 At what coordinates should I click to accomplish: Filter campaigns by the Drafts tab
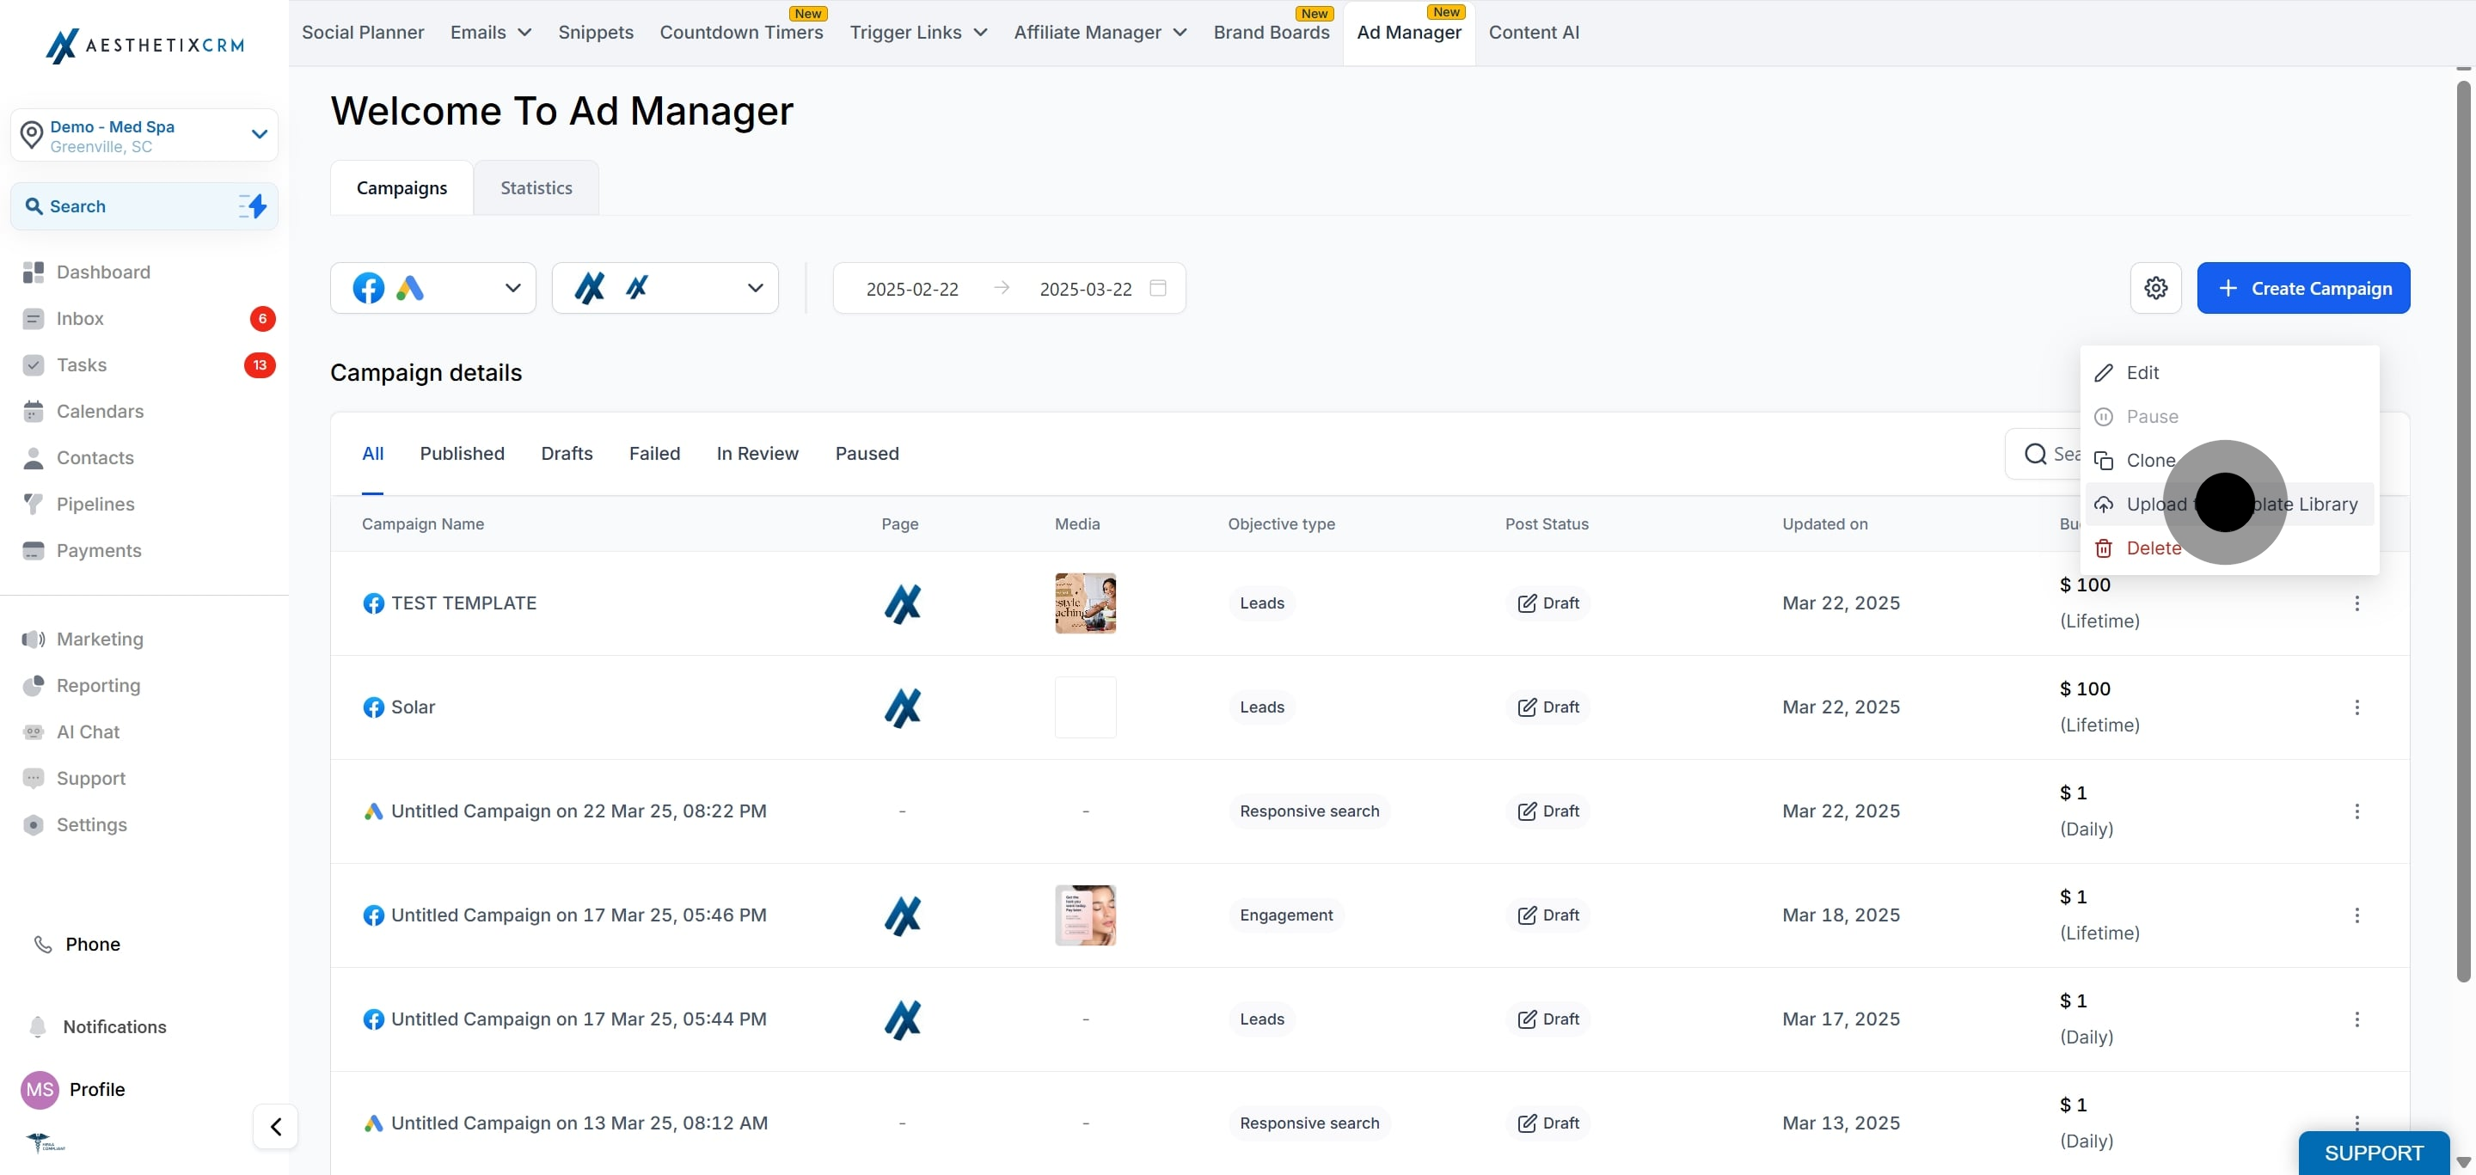567,454
